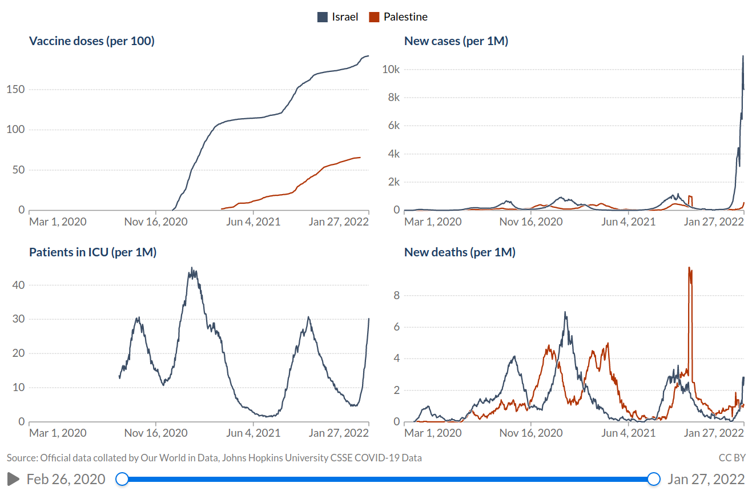Click the source attribution text at the bottom
The image size is (756, 491).
(x=214, y=457)
